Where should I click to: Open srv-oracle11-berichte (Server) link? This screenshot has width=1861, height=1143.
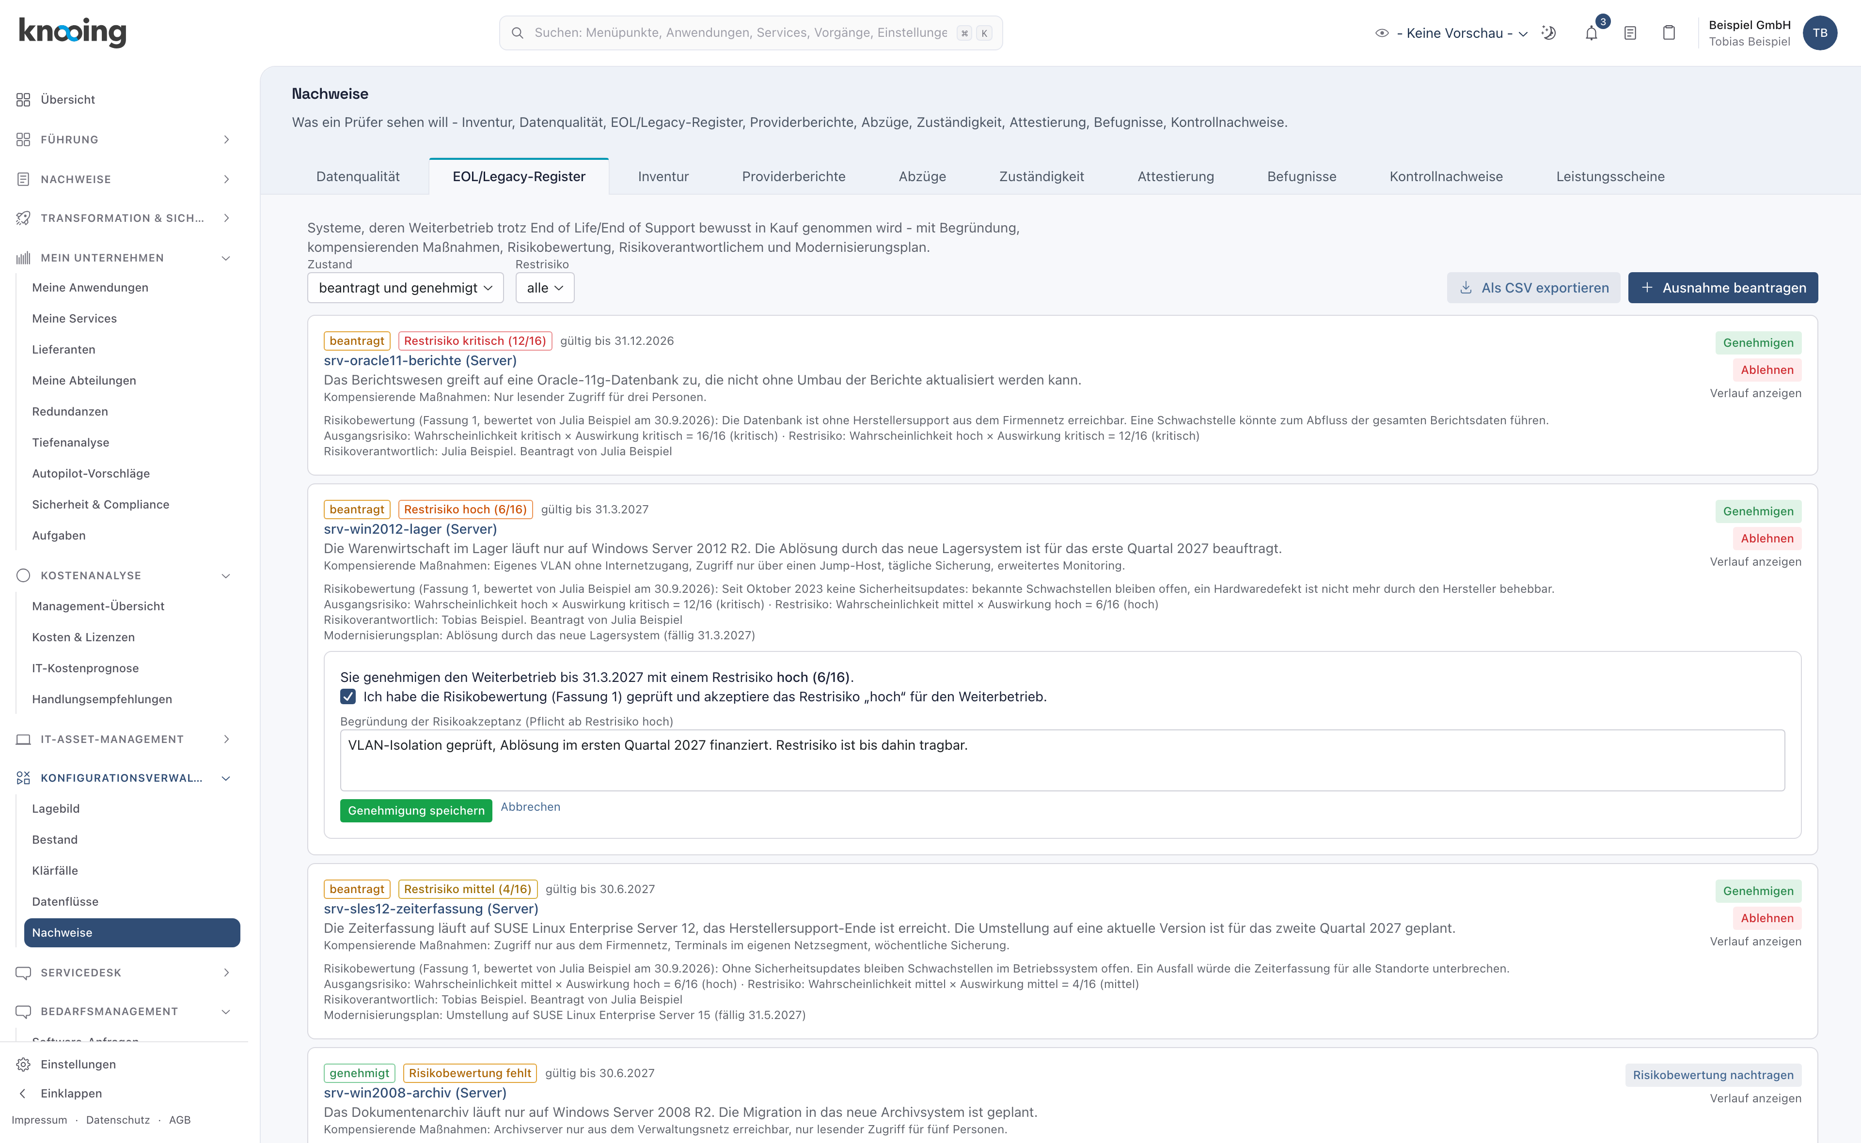420,361
